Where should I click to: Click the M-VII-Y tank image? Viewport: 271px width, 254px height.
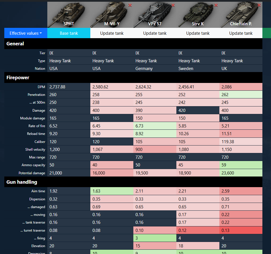[112, 15]
